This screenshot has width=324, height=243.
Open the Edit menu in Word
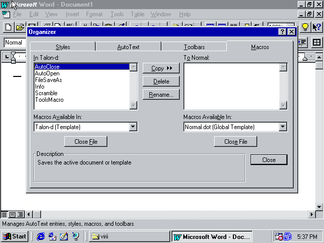coord(34,14)
